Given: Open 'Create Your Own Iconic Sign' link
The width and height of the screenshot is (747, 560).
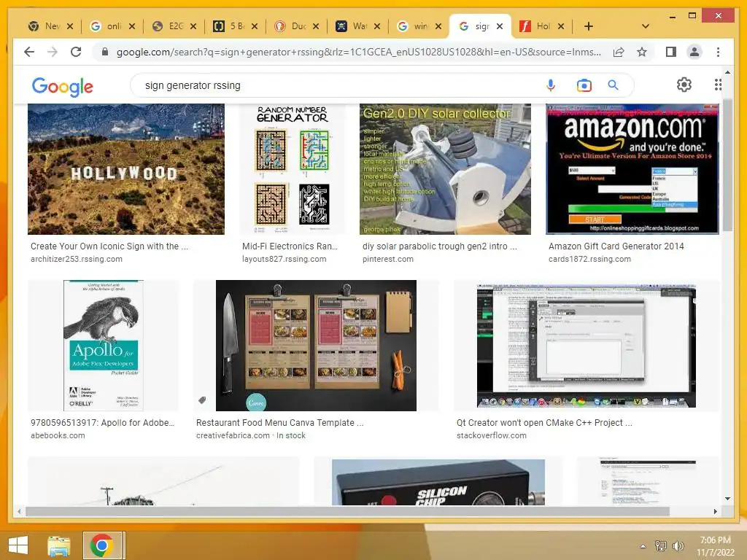Looking at the screenshot, I should click(x=109, y=246).
